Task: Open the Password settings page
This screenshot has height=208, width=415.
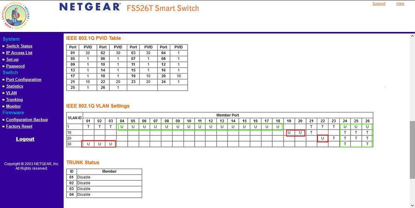Action: [x=15, y=66]
